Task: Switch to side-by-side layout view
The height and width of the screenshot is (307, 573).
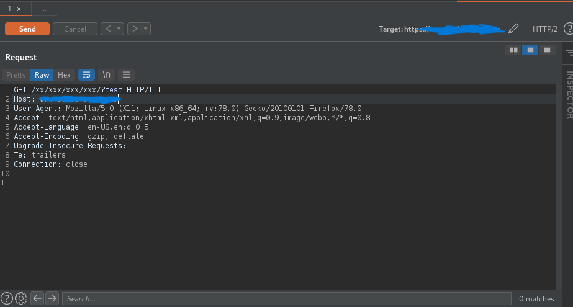Action: pos(513,50)
